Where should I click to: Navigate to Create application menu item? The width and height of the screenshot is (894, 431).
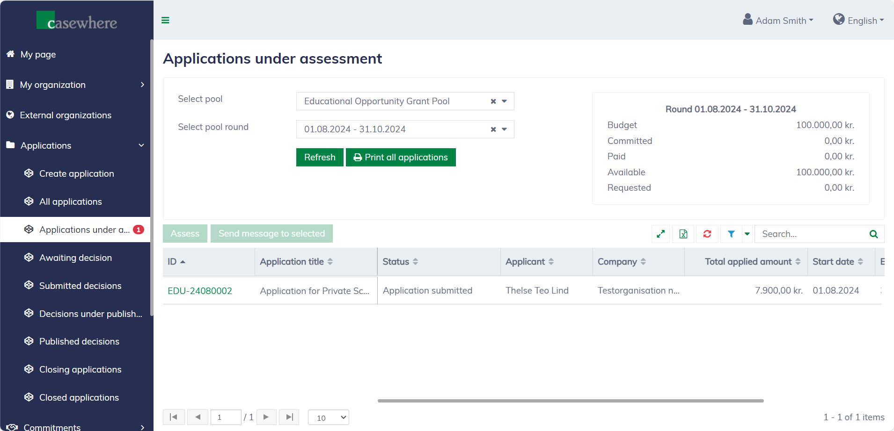(76, 173)
